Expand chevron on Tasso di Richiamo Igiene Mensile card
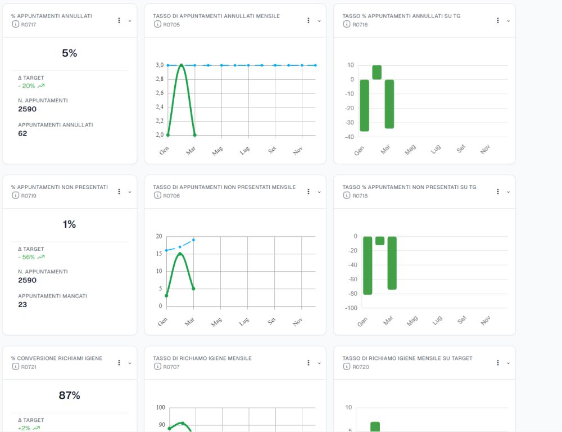Image resolution: width=562 pixels, height=432 pixels. point(319,363)
